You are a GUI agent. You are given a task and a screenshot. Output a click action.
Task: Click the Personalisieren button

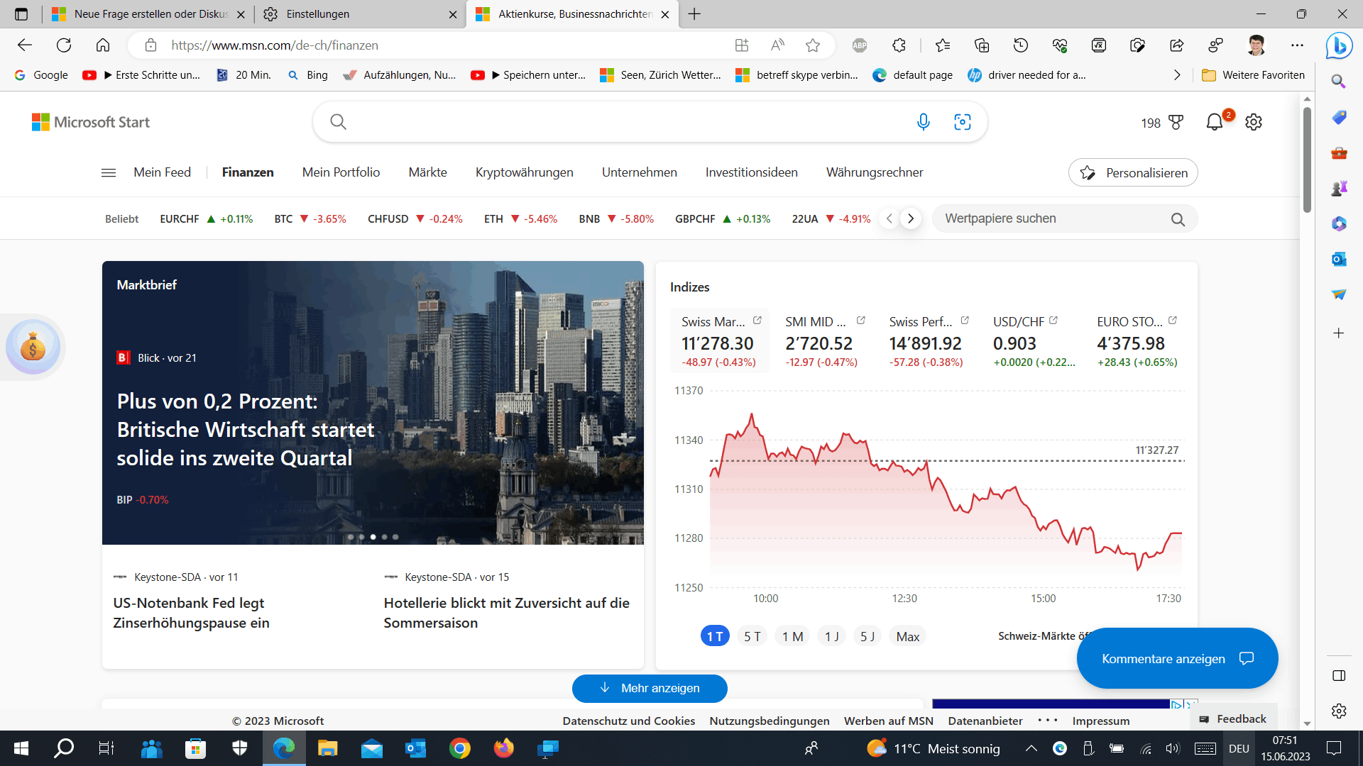[x=1133, y=173]
